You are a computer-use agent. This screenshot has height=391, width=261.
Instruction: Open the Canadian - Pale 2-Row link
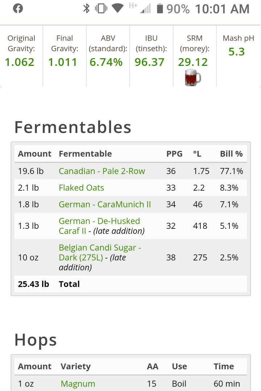click(x=102, y=171)
